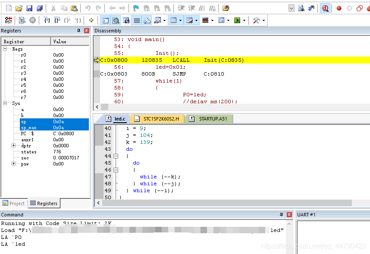Indent selected lines icon

coord(181,8)
